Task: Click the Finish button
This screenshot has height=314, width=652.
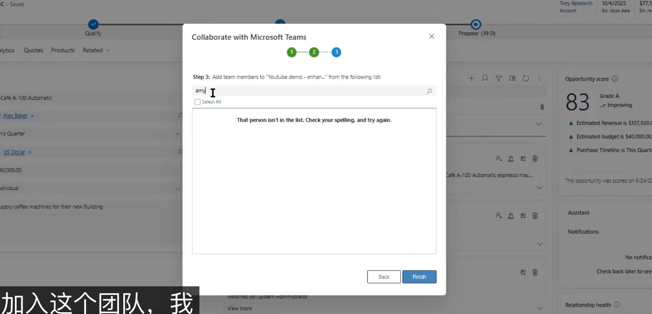Action: pyautogui.click(x=419, y=277)
